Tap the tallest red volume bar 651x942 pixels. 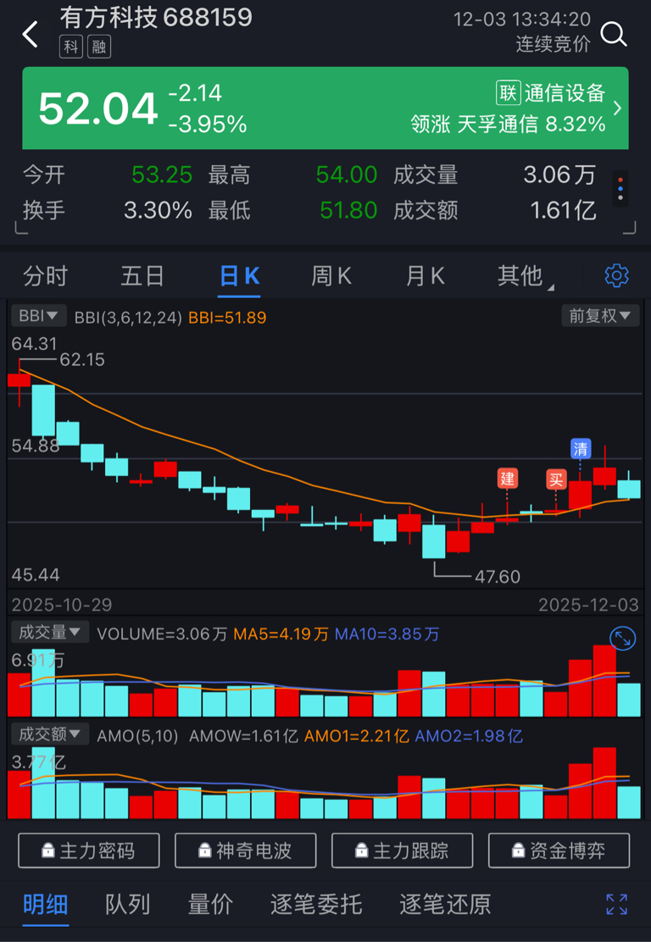[x=604, y=681]
